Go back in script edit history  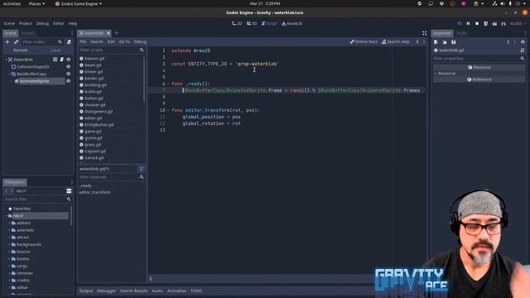pos(417,42)
